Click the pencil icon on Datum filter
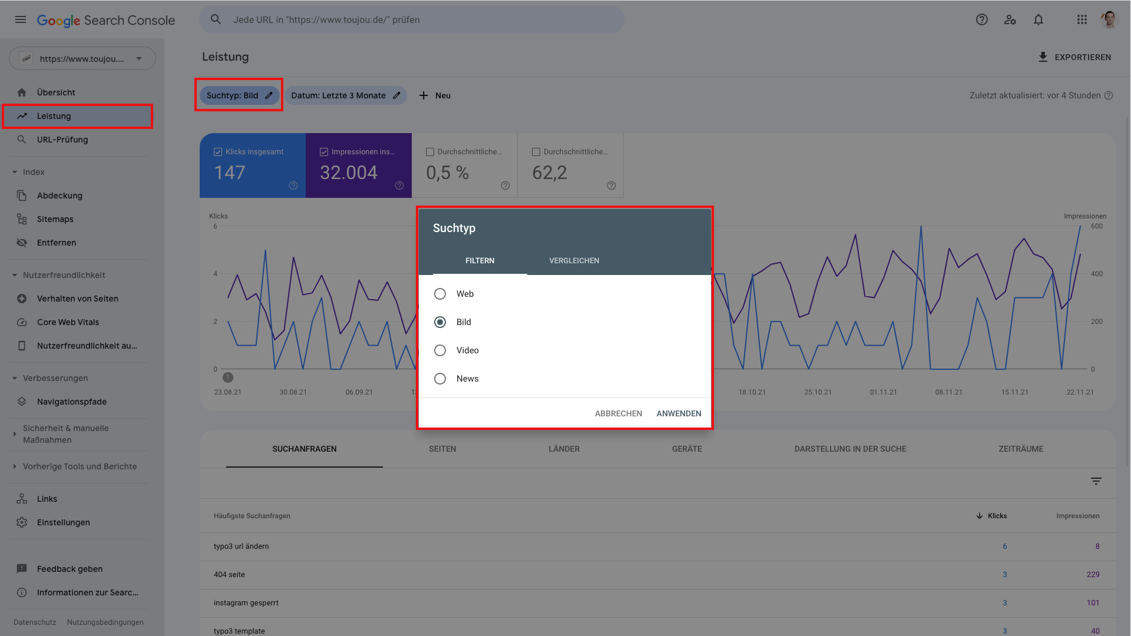The height and width of the screenshot is (636, 1131). tap(396, 95)
